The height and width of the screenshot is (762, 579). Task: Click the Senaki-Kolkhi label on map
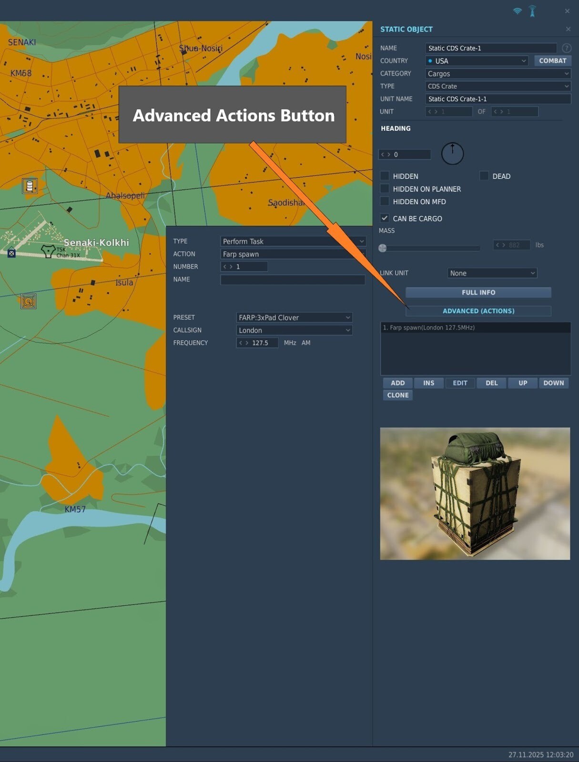coord(96,242)
